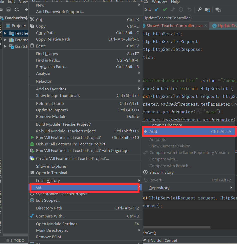
Task: Choose Optimize Imports menu entry
Action: [x=86, y=110]
